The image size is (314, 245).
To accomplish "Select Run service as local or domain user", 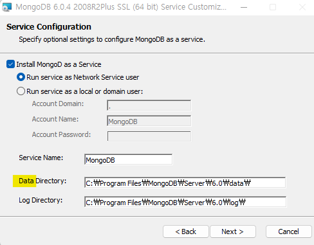I will [x=21, y=91].
